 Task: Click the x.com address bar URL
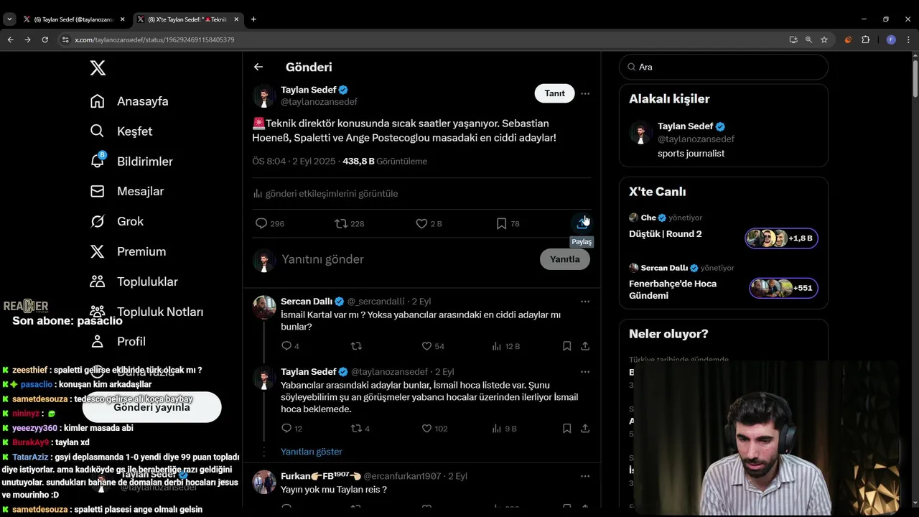(154, 39)
